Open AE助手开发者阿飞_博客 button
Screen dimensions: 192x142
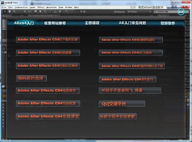[130, 91]
